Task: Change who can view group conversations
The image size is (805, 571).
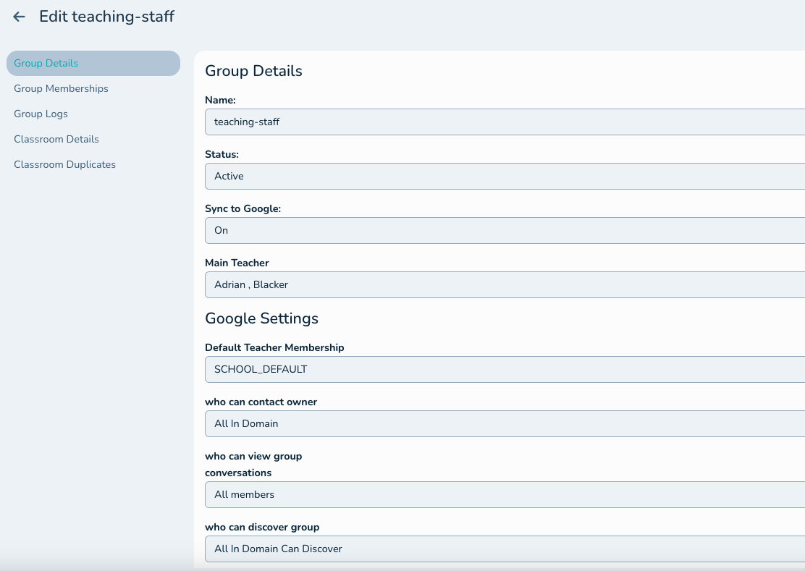Action: [x=504, y=495]
